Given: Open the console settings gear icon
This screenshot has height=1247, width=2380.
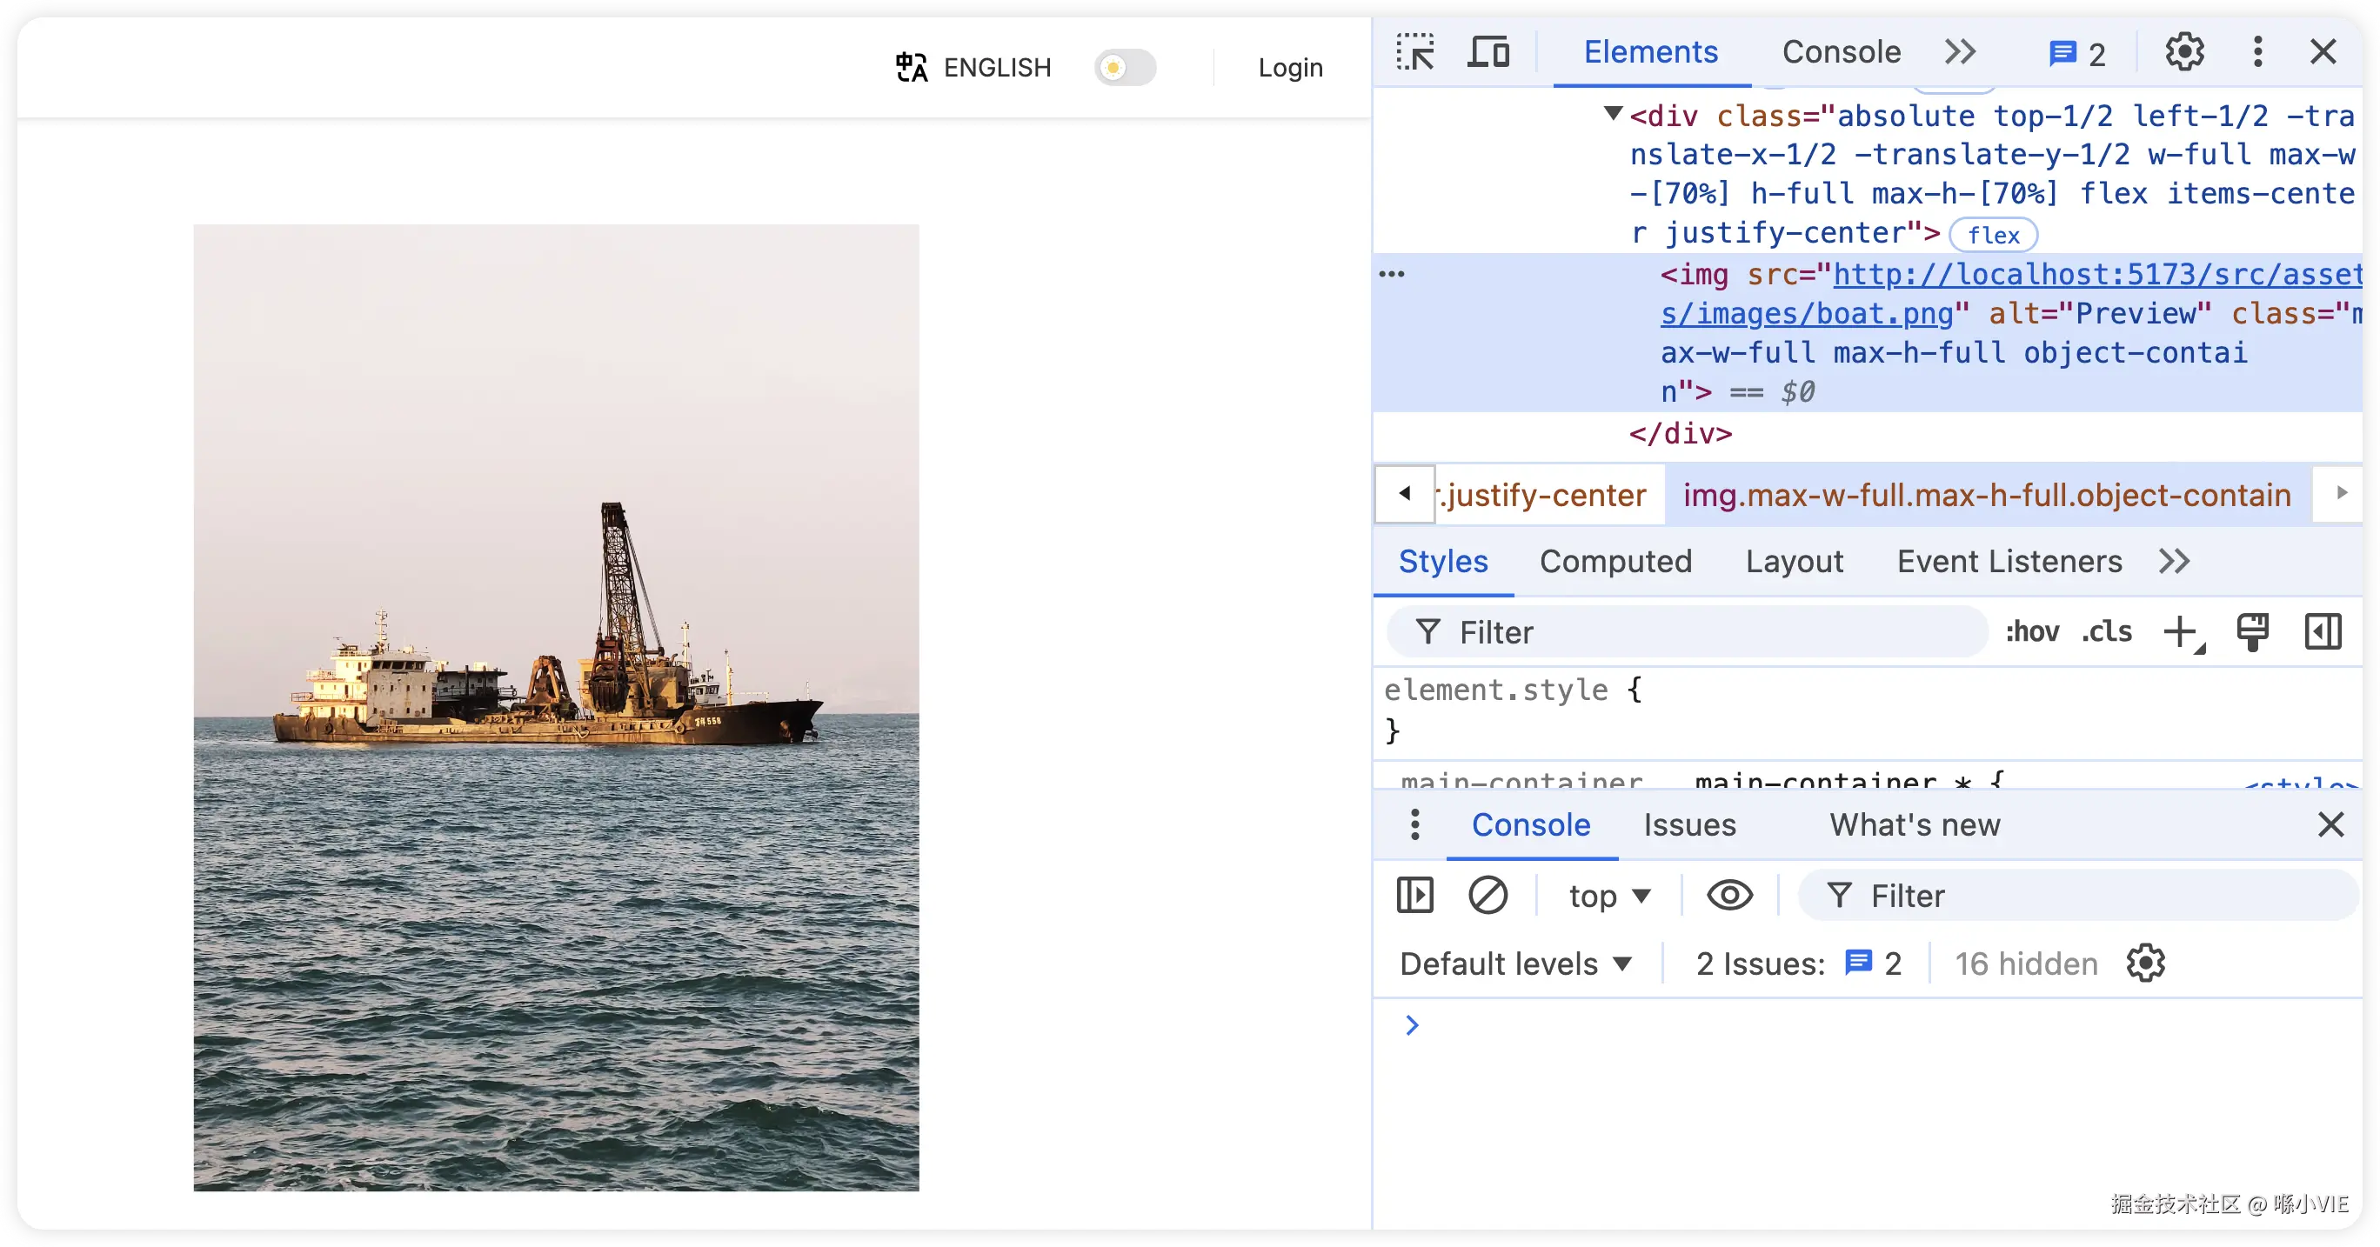Looking at the screenshot, I should coord(2145,964).
